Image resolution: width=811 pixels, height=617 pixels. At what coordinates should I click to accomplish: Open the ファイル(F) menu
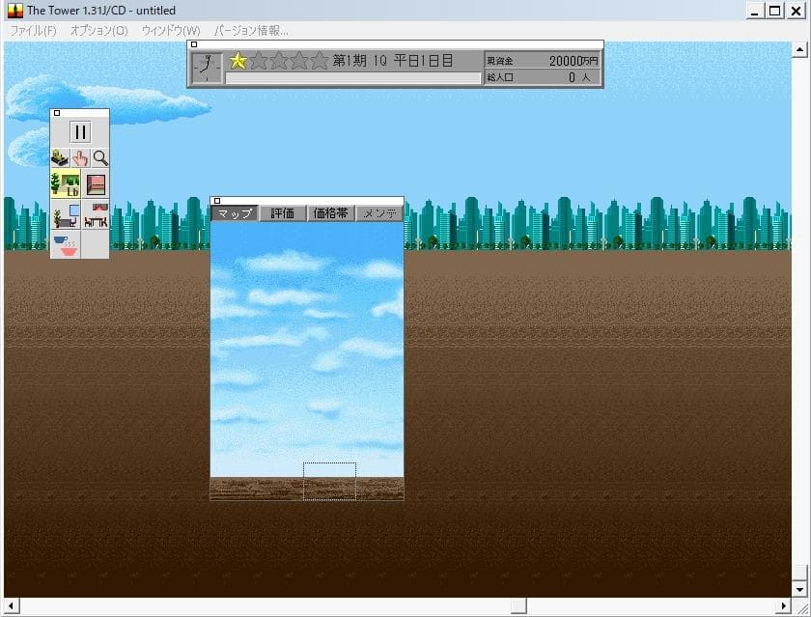click(x=33, y=31)
